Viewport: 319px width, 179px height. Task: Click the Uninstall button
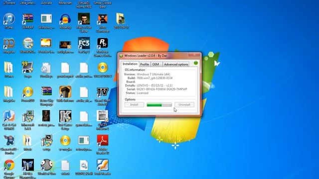184,105
